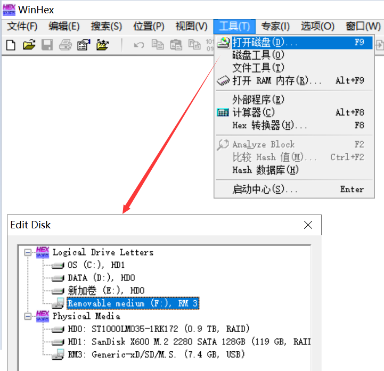Click the calculator icon beside 计算器

[223, 112]
